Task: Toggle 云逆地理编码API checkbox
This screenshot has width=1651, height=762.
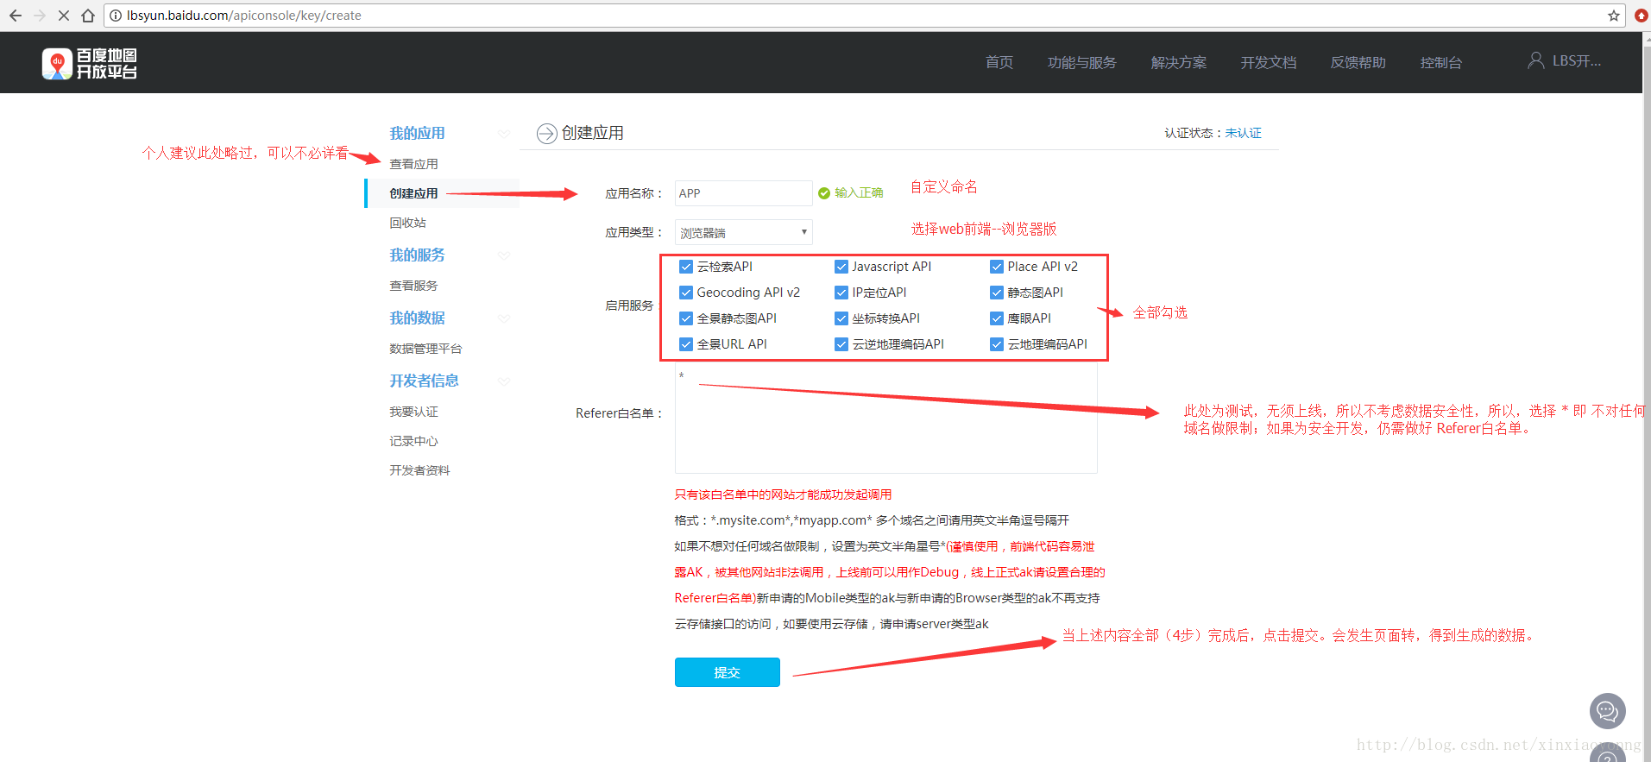Action: 841,344
